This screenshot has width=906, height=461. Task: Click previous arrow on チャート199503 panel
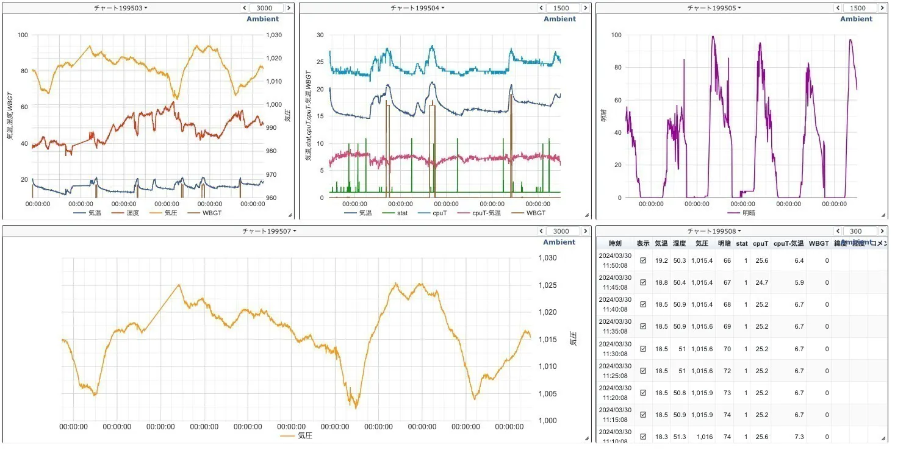point(245,8)
